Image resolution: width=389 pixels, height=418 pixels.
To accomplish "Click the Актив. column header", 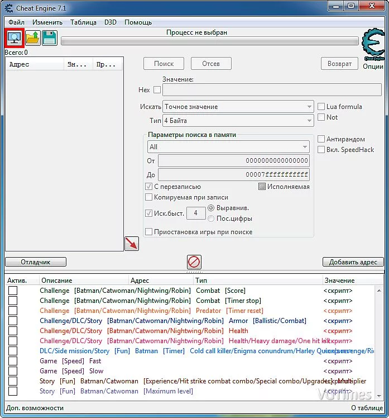I will 22,281.
